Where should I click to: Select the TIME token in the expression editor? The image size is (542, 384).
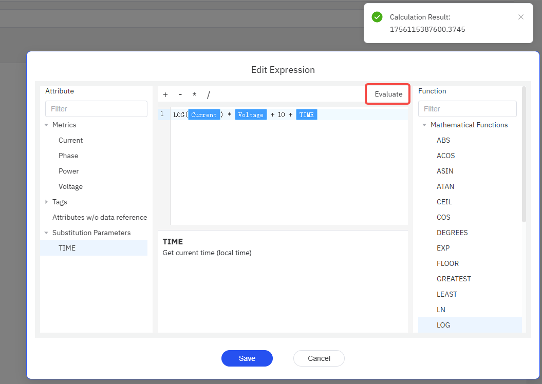306,114
